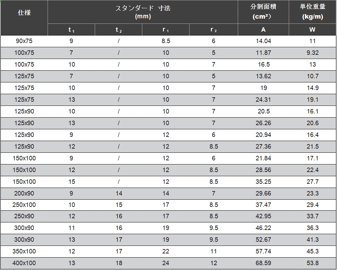Select the 200x90 specification cell
The image size is (337, 270).
click(x=24, y=193)
